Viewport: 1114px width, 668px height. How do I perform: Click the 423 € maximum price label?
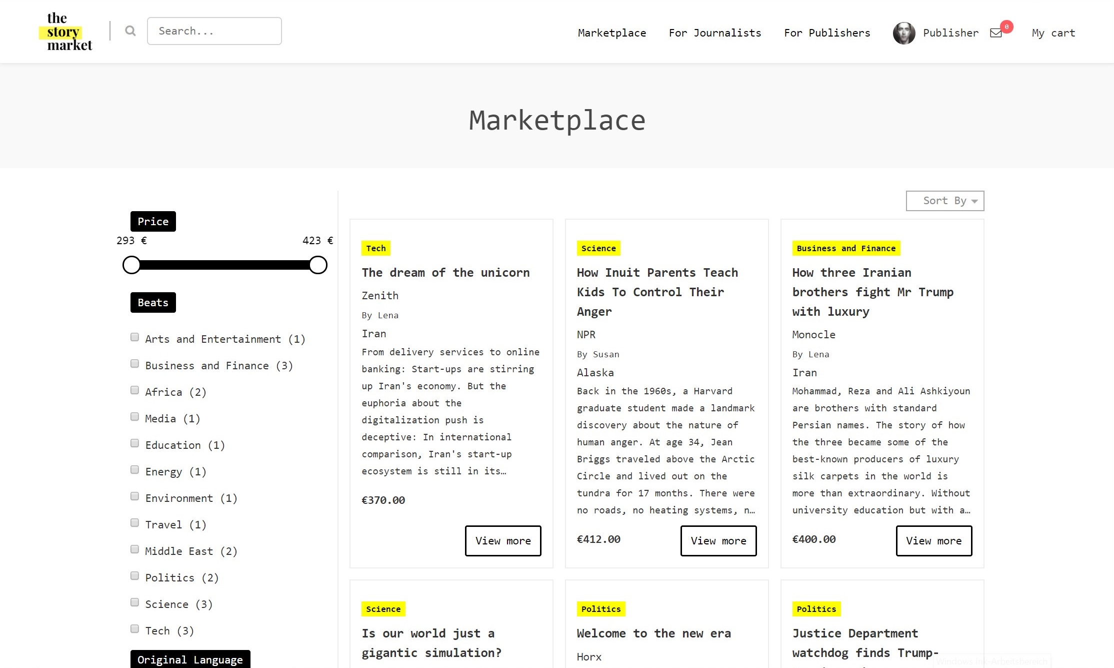pos(317,241)
